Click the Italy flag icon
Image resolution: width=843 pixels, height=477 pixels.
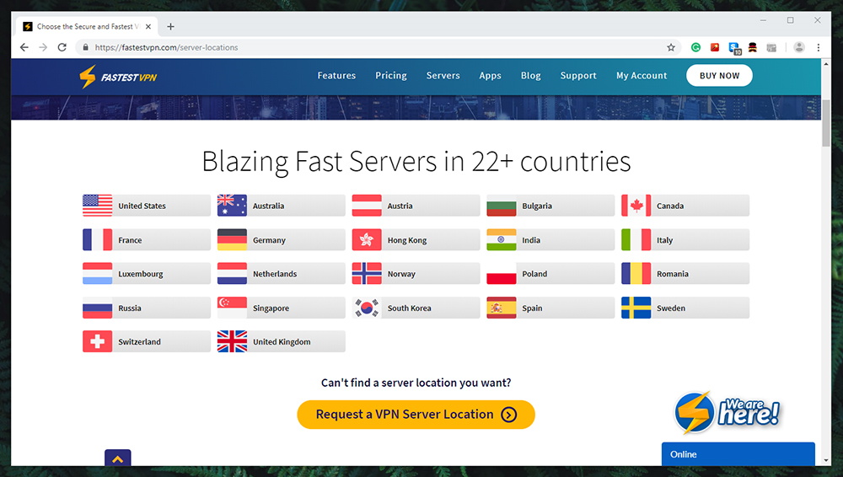coord(636,240)
